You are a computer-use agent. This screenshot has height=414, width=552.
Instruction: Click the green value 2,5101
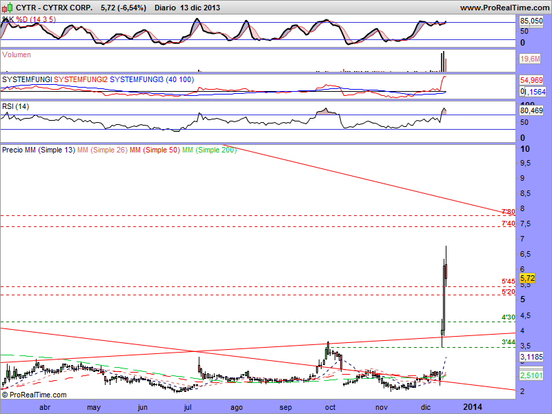[x=531, y=375]
